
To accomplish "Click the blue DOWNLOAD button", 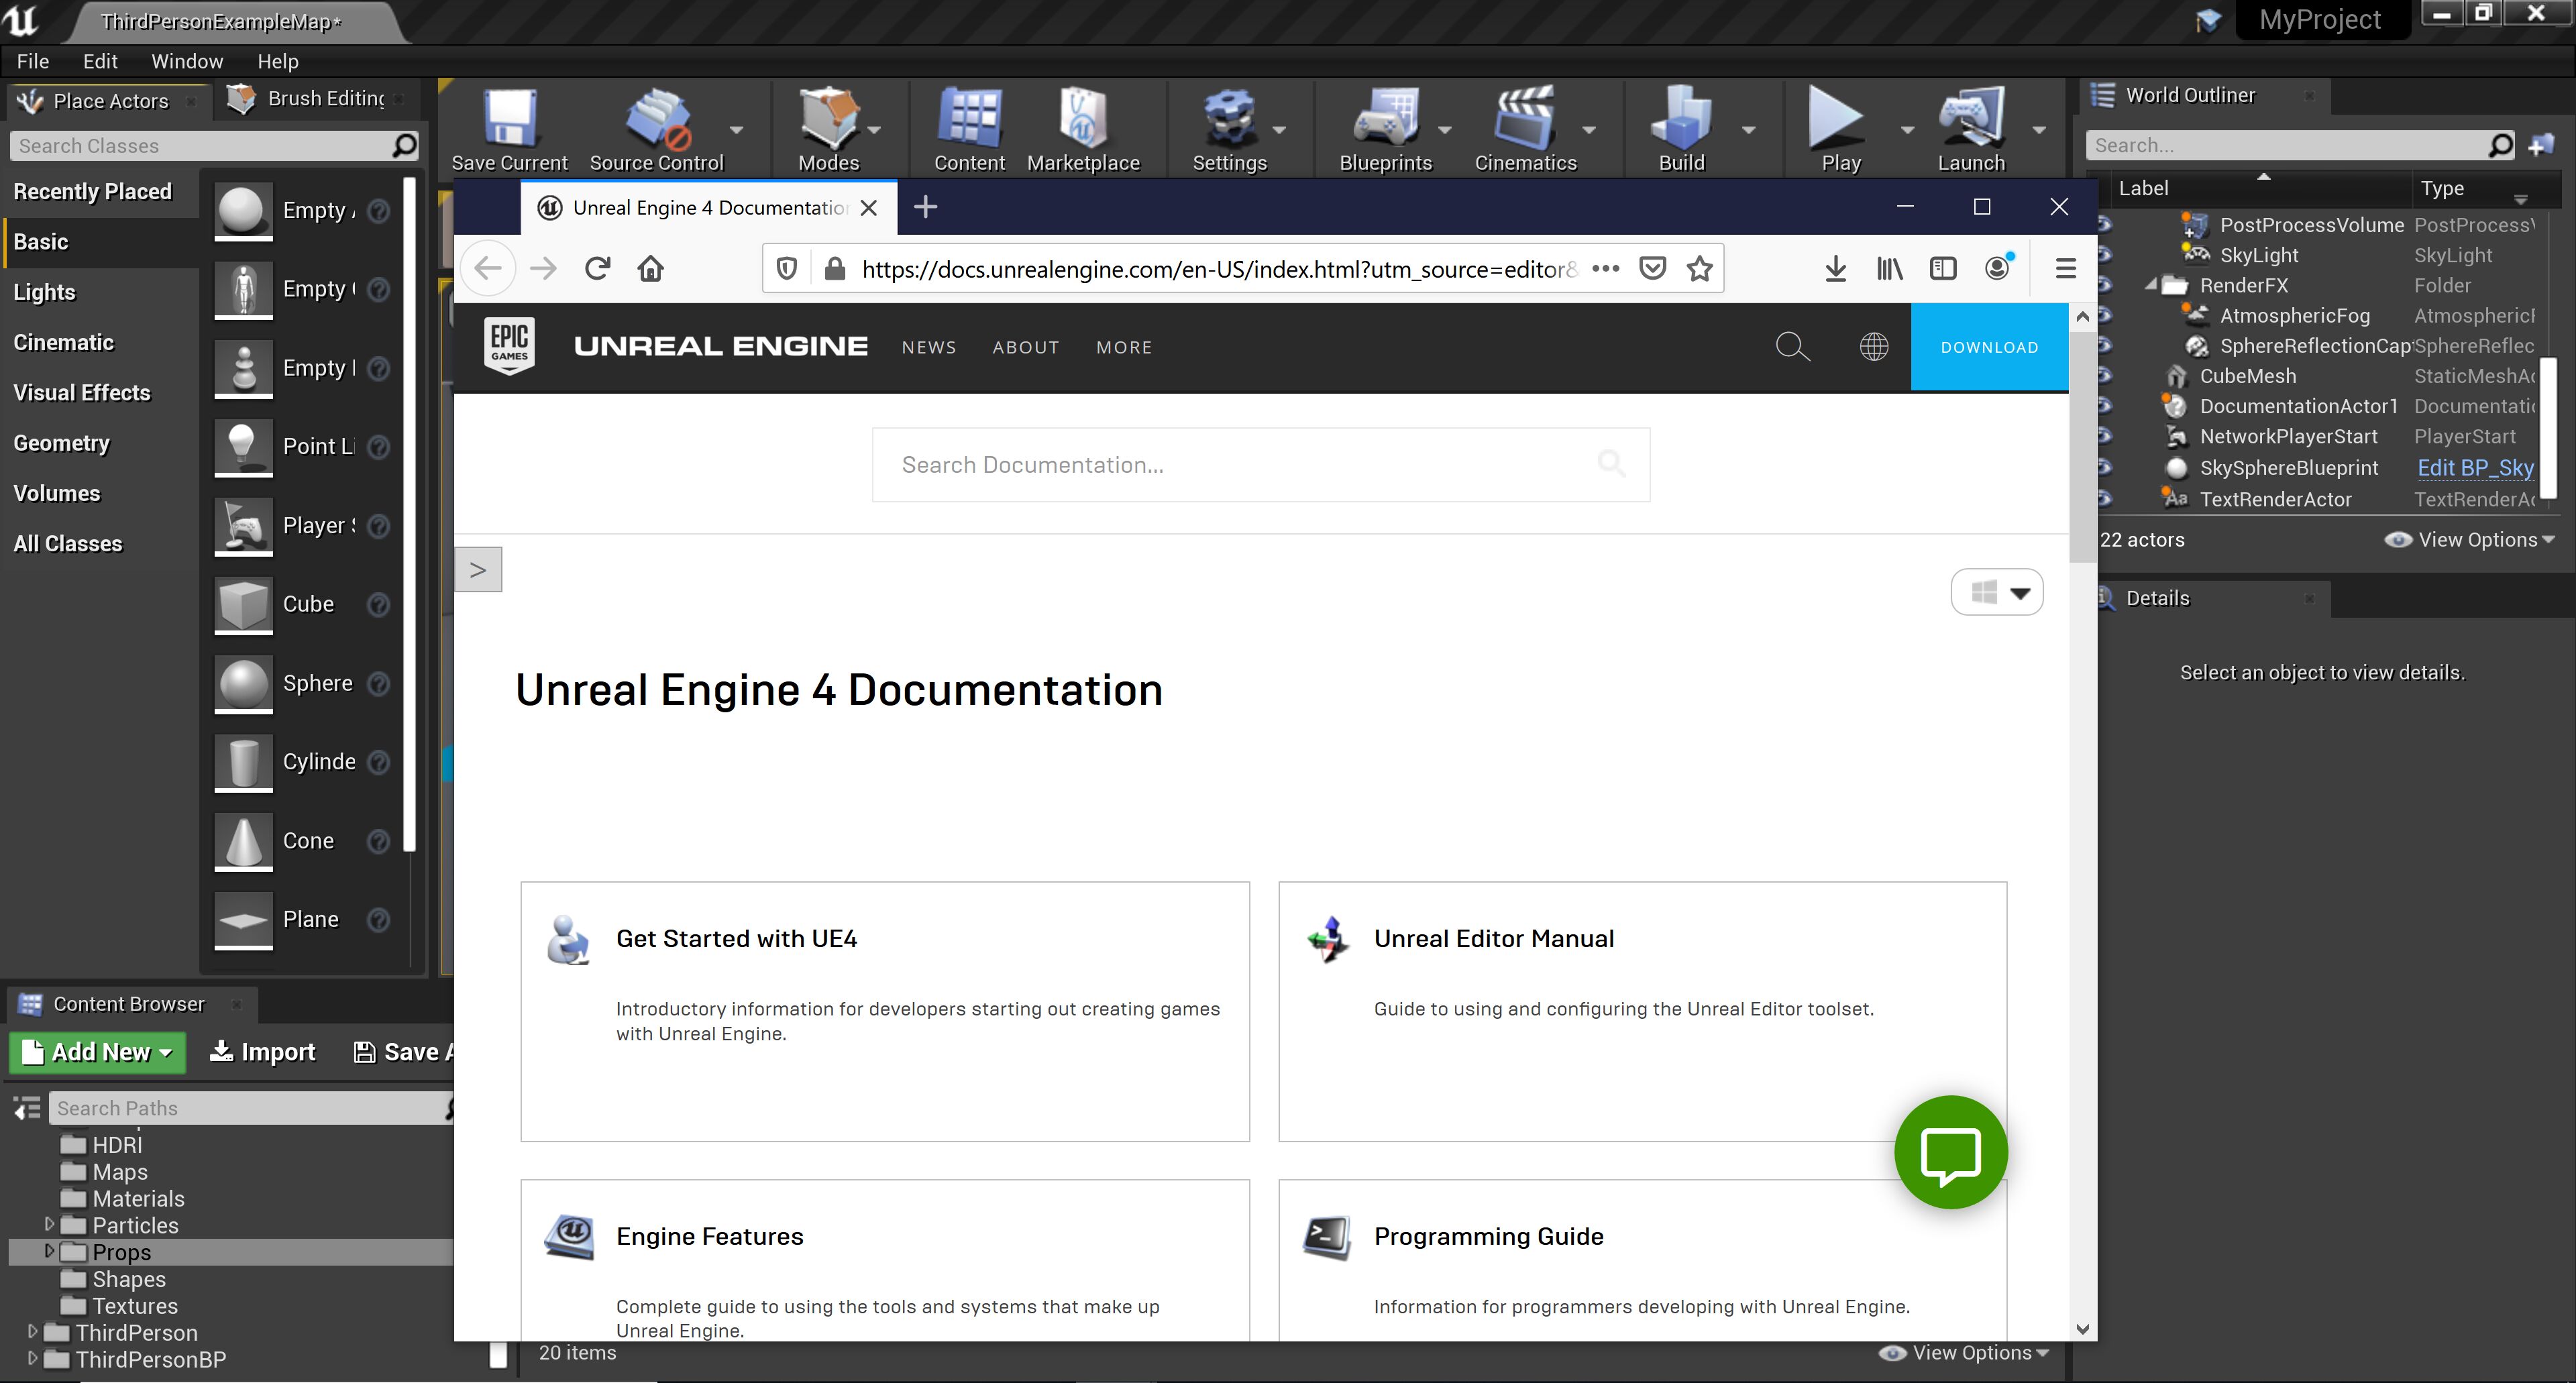I will point(1988,347).
